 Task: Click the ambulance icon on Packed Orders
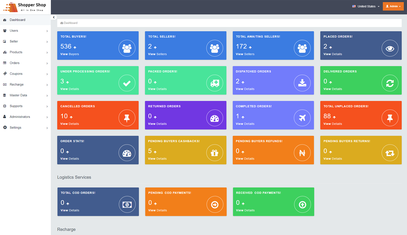click(x=215, y=83)
